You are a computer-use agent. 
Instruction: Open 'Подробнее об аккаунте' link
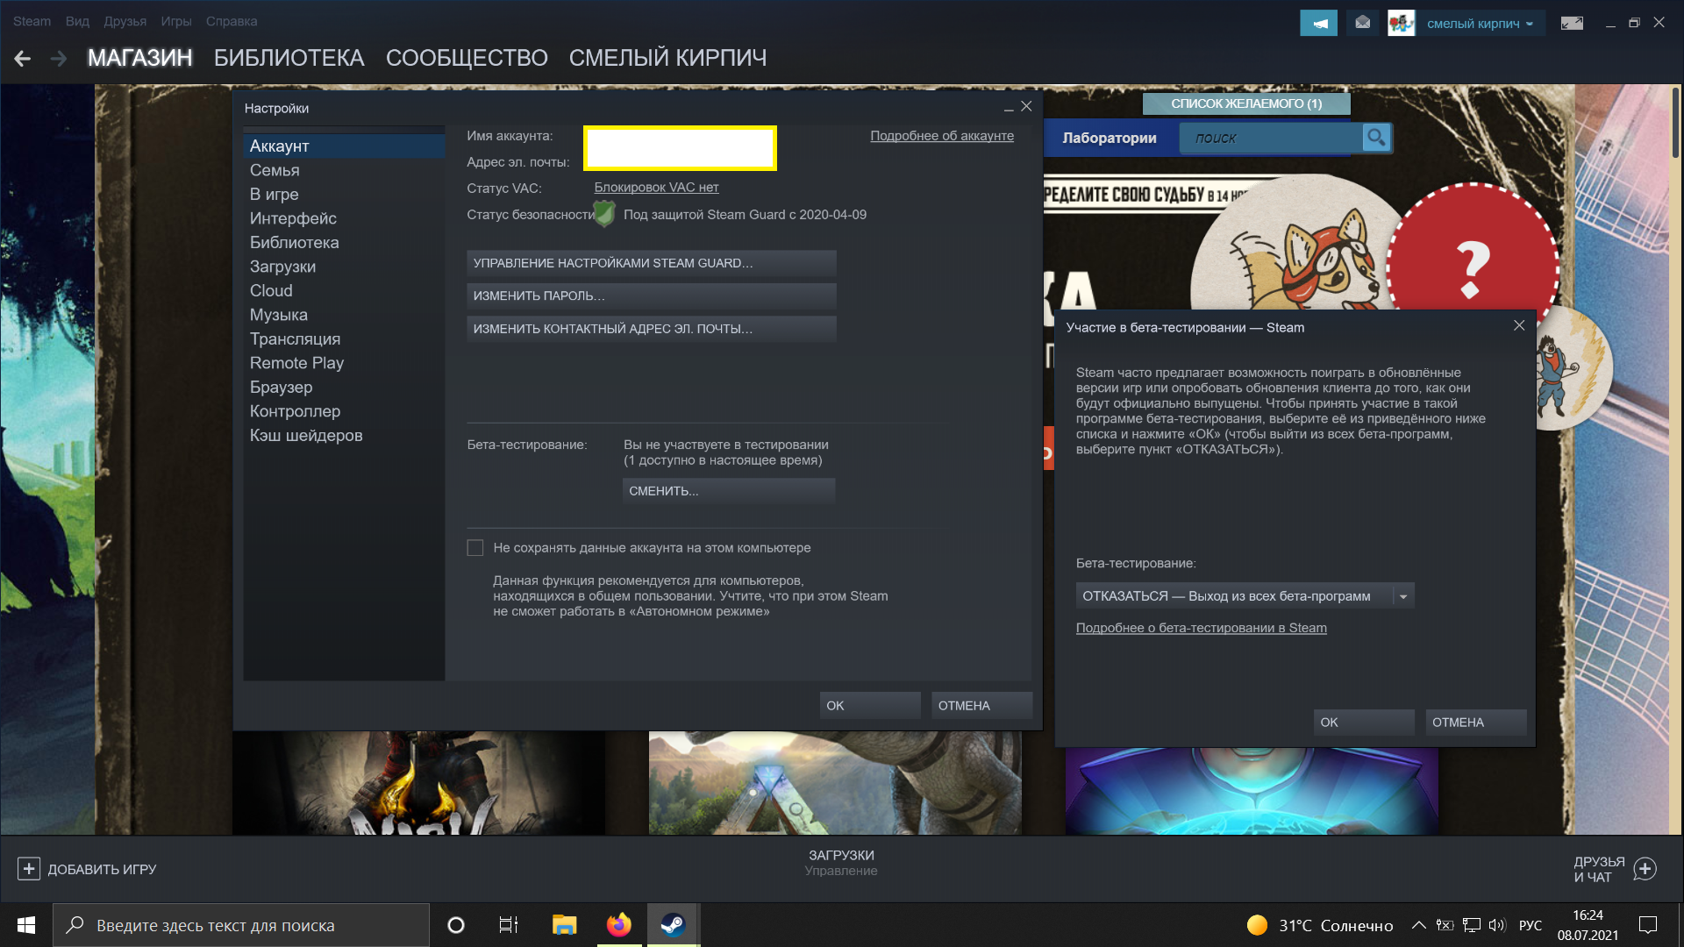[942, 136]
